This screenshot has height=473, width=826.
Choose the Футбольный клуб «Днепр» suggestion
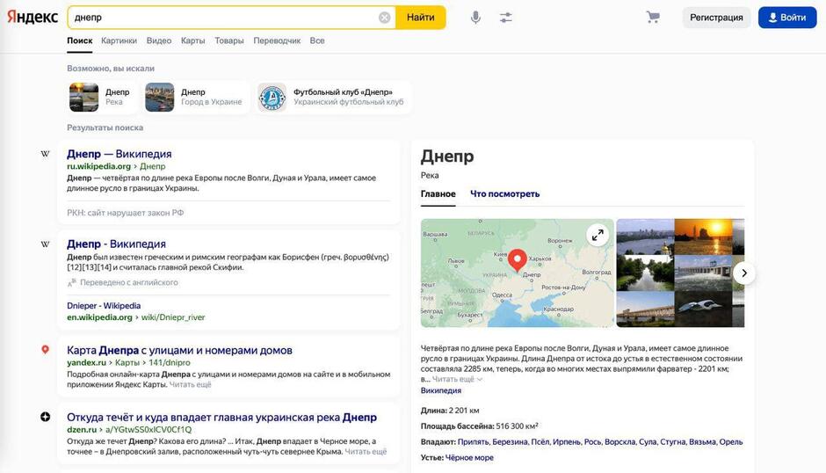pos(333,97)
